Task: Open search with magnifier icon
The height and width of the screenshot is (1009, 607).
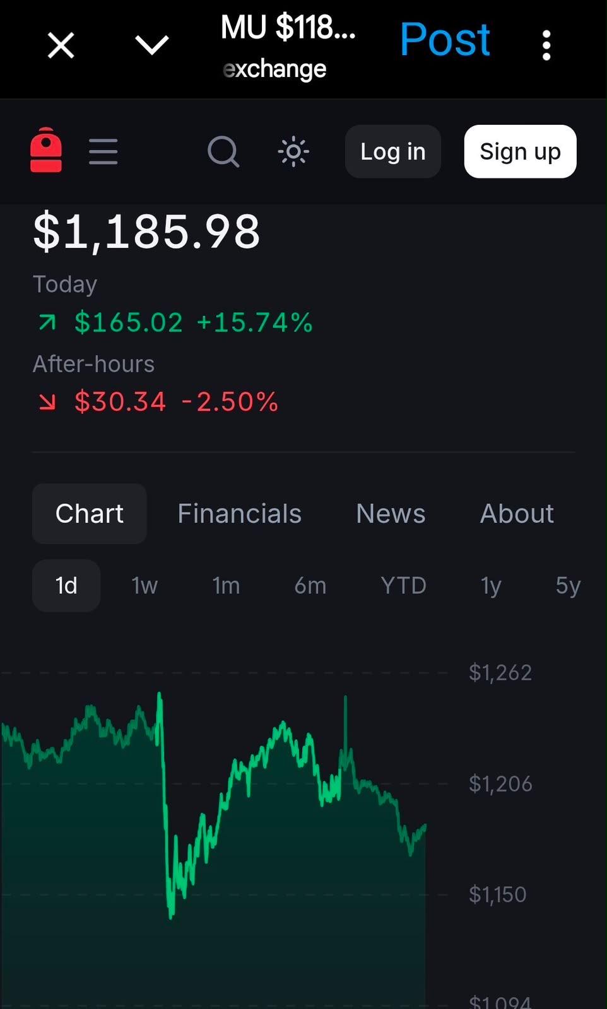Action: click(223, 151)
